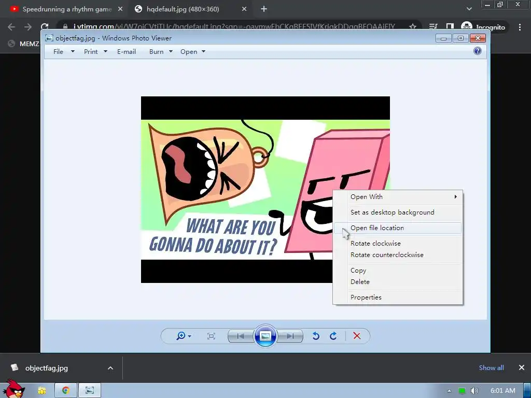The image size is (531, 398).
Task: Select Rotate clockwise from context menu
Action: [398, 244]
